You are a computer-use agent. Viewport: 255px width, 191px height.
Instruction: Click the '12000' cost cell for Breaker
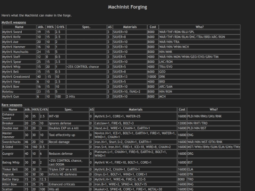coord(182,123)
